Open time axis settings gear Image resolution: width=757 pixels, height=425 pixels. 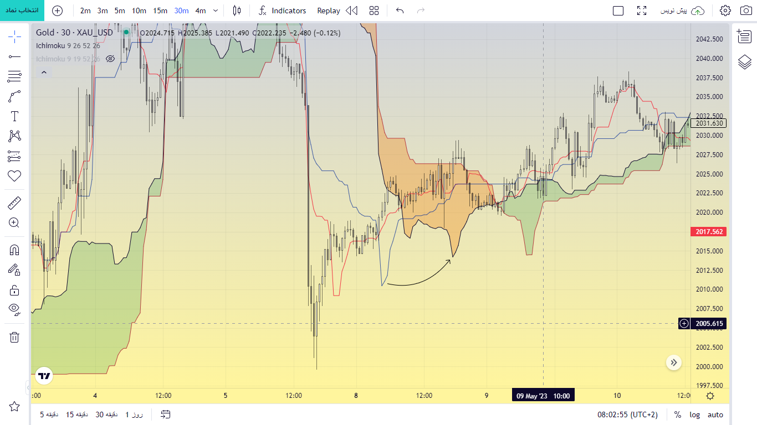710,396
